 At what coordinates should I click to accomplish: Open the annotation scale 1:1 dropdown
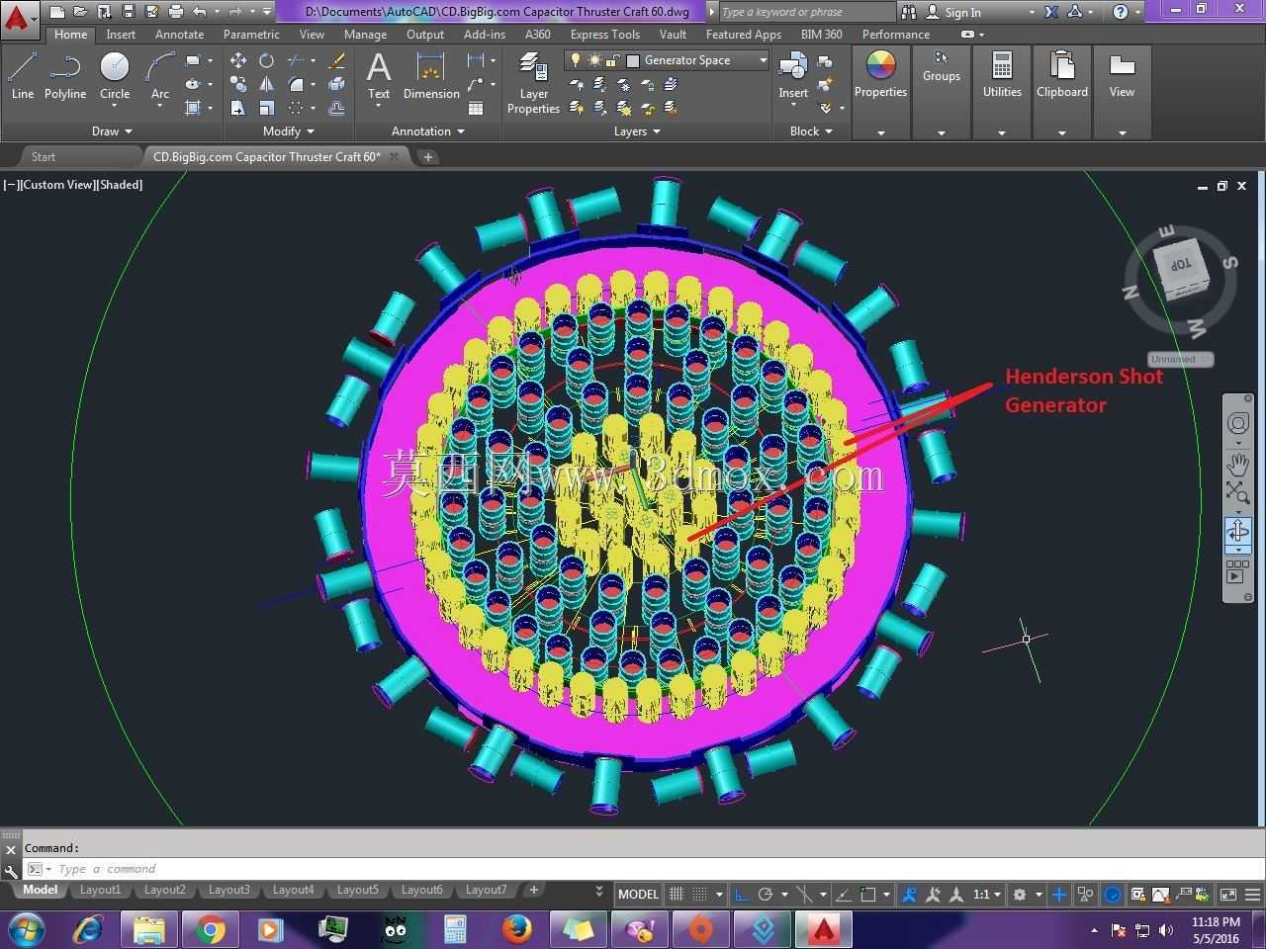[987, 895]
